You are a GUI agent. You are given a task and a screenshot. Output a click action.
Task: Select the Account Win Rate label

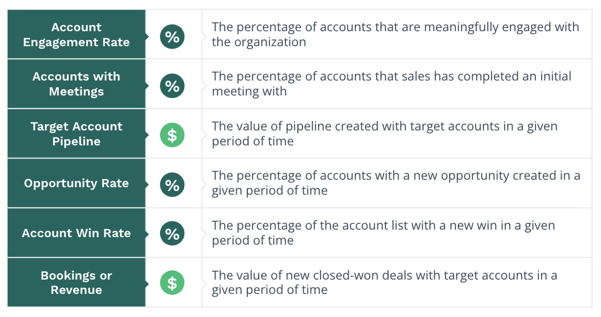pyautogui.click(x=76, y=233)
